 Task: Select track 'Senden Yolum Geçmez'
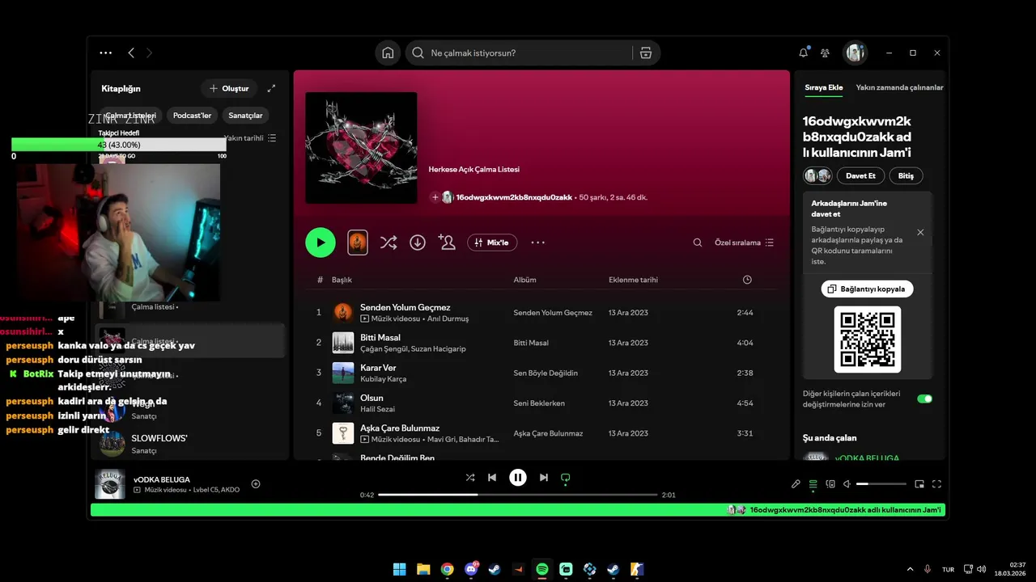[x=541, y=312]
